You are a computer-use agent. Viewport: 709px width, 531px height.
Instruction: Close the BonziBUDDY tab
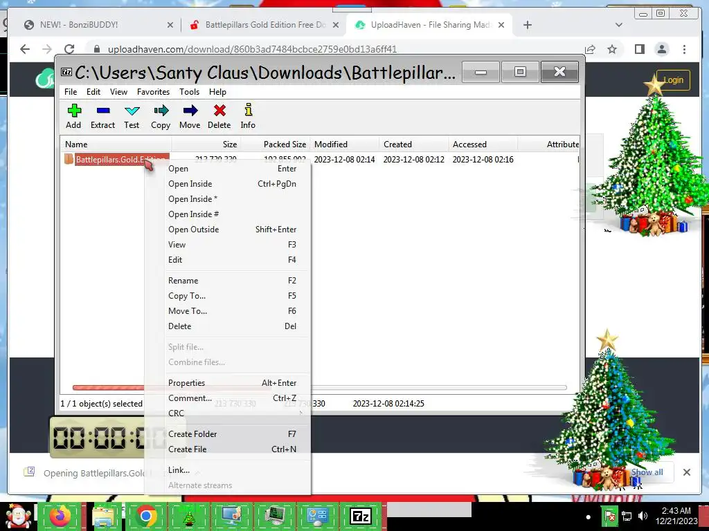point(170,25)
